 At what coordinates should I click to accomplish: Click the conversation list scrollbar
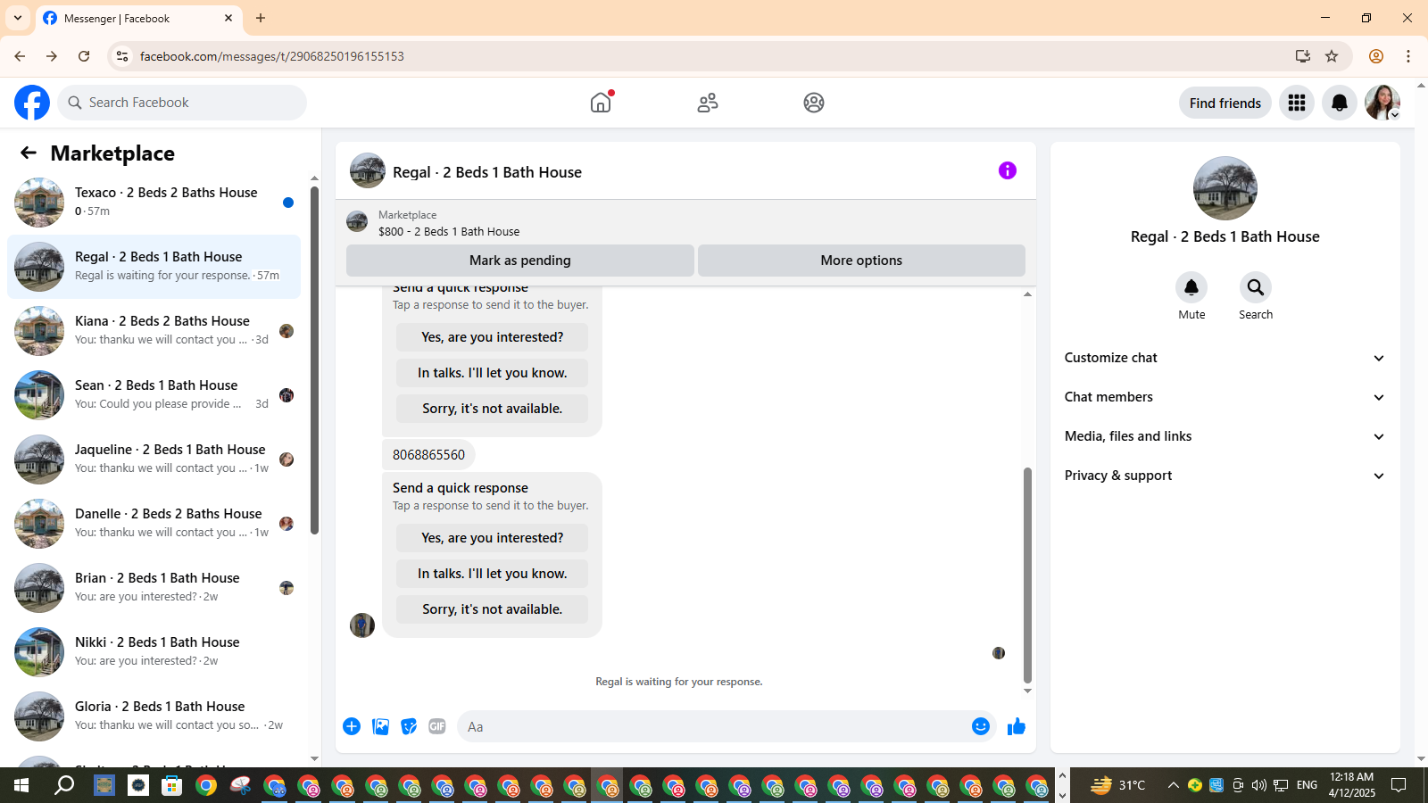coord(314,360)
